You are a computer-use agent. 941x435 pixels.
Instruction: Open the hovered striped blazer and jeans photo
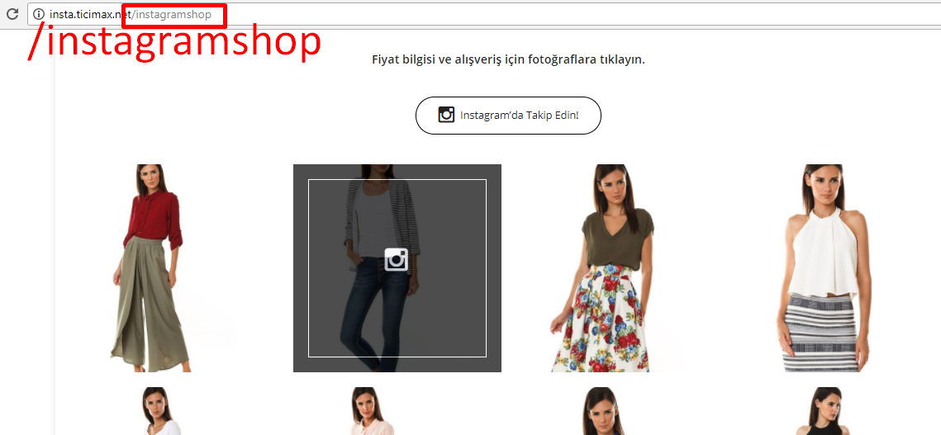pyautogui.click(x=397, y=268)
